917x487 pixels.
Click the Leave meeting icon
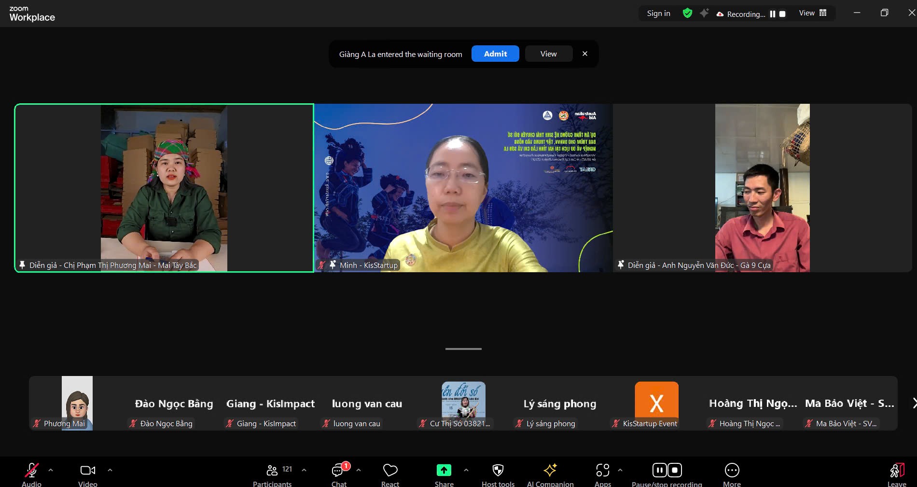coord(896,471)
